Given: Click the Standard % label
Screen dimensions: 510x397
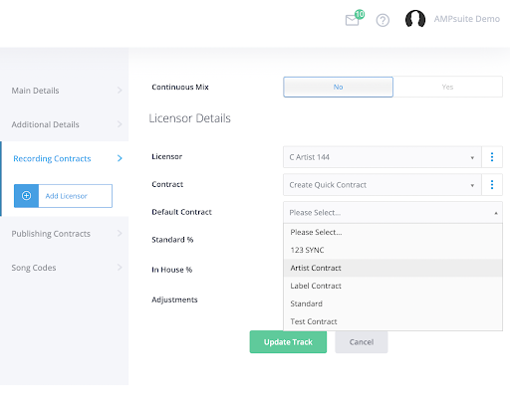Looking at the screenshot, I should tap(172, 240).
